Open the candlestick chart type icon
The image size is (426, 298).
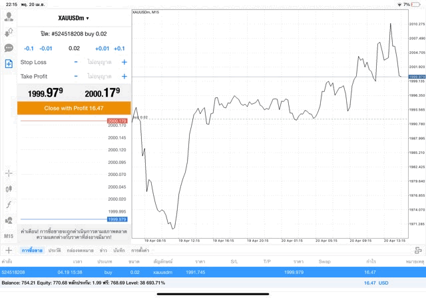[9, 189]
